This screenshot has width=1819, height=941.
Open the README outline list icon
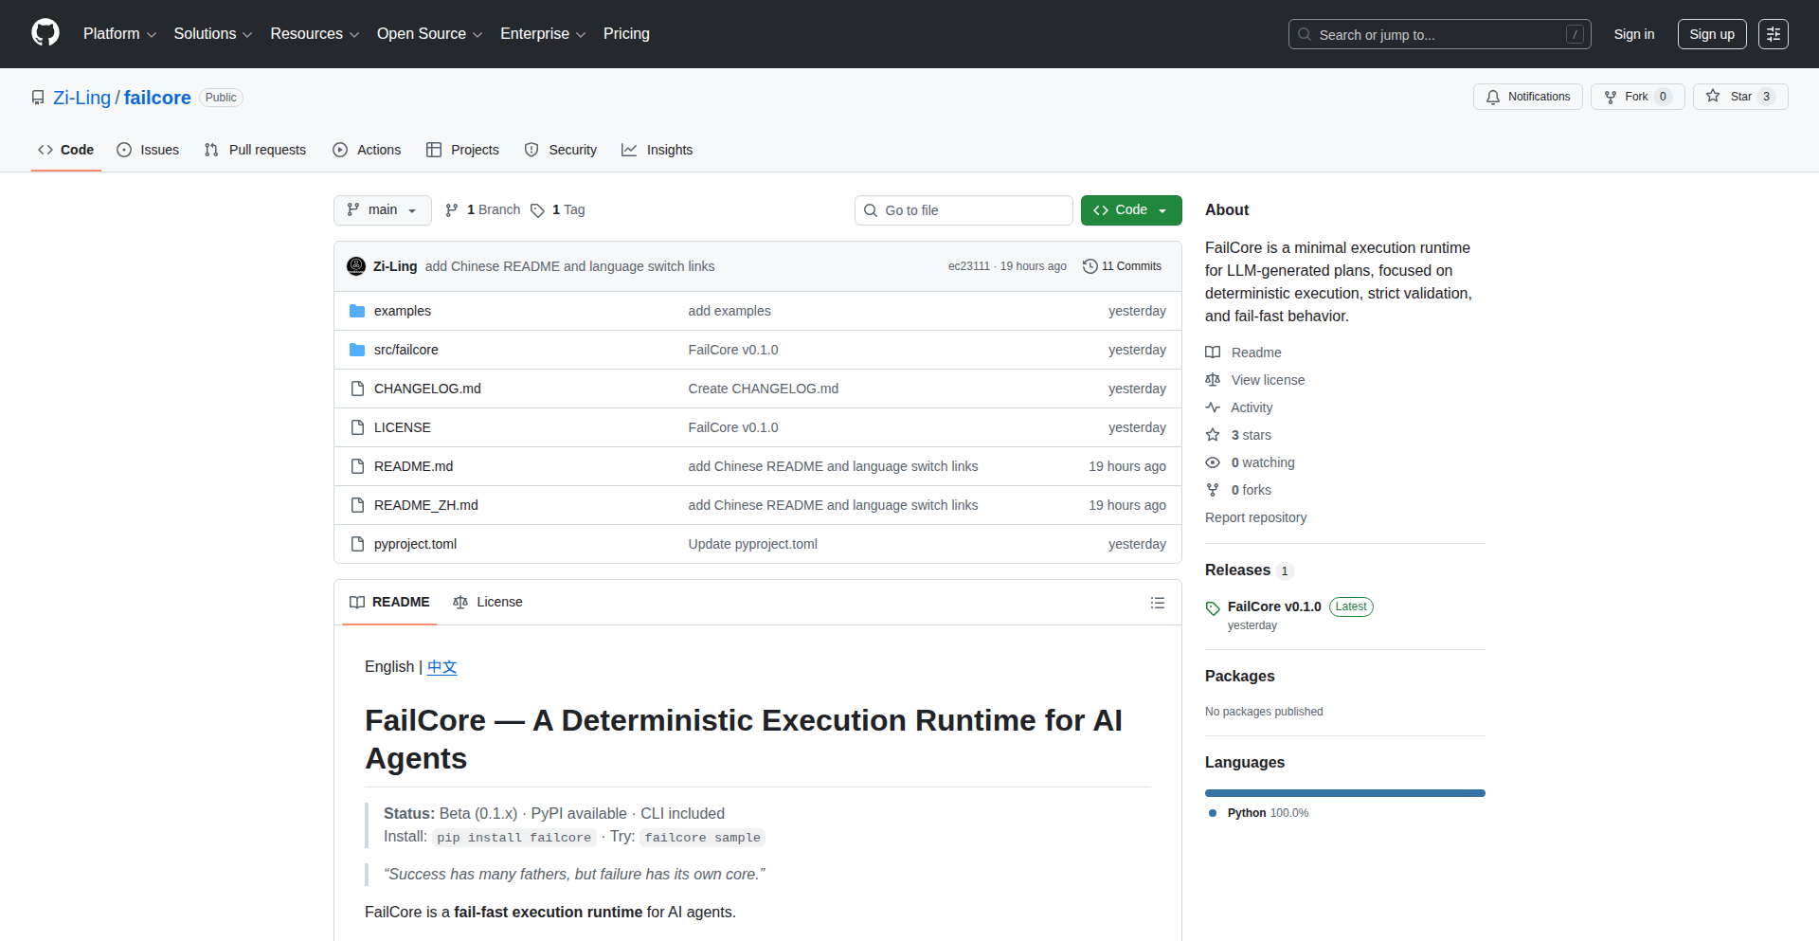tap(1157, 603)
